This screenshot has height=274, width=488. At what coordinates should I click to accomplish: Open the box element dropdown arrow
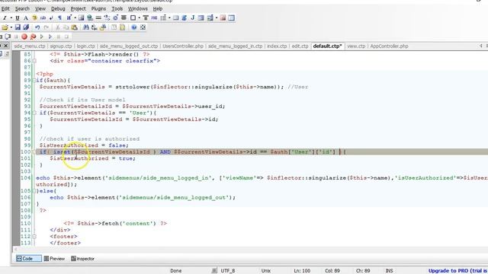(x=139, y=18)
